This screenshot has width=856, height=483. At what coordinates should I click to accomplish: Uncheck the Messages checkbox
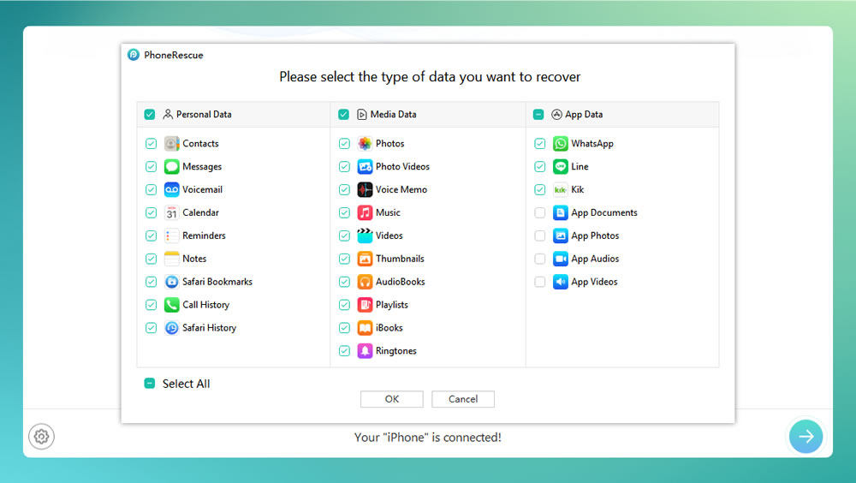click(x=152, y=167)
